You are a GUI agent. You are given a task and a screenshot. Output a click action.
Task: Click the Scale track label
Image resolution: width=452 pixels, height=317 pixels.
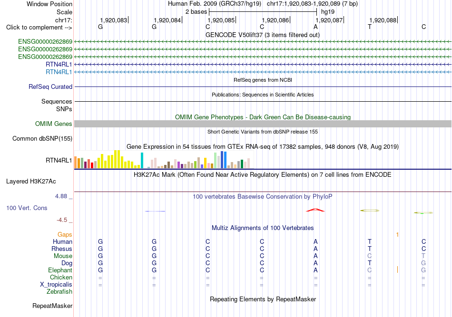[x=64, y=12]
